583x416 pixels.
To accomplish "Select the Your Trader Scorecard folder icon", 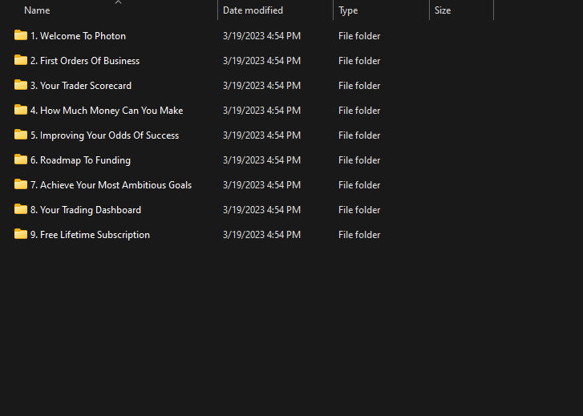I will click(x=21, y=85).
